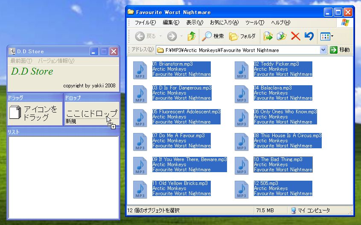Select file name 08 This House Is A Circus.mp3
Viewport: 361px width, 225px height.
[x=288, y=136]
